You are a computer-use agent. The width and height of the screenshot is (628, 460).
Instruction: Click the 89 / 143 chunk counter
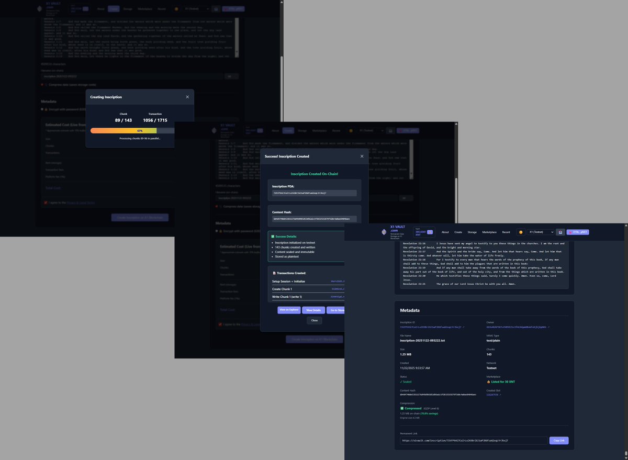coord(124,120)
